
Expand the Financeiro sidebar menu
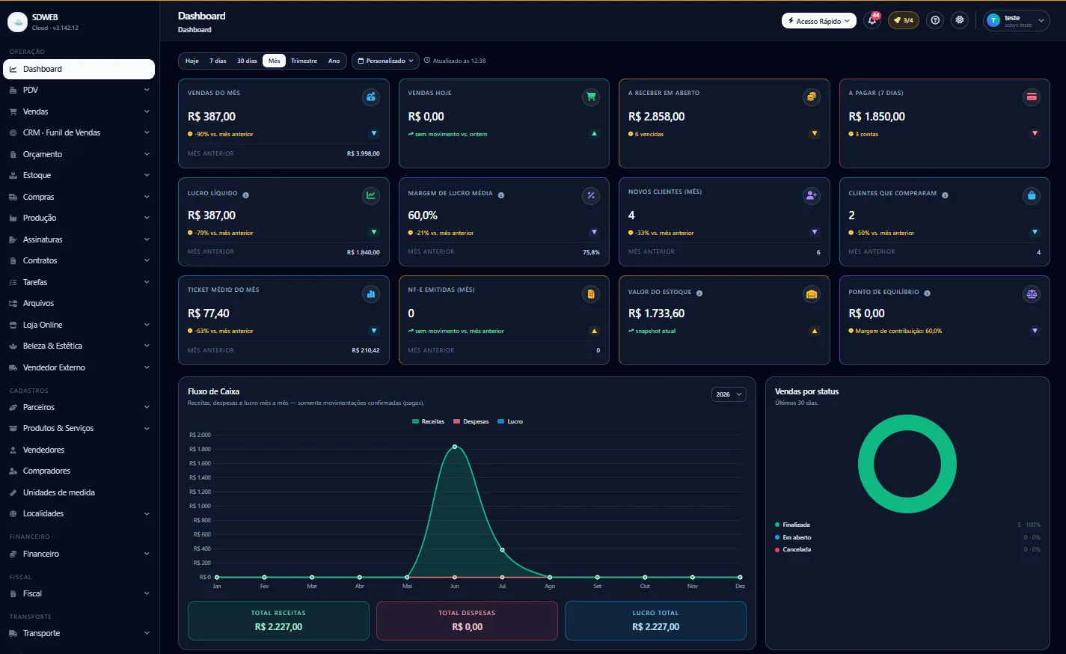79,554
